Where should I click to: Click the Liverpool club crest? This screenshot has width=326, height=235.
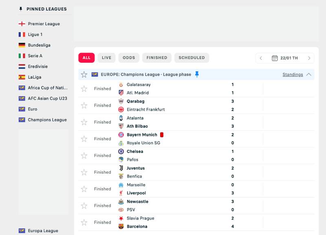tap(121, 193)
